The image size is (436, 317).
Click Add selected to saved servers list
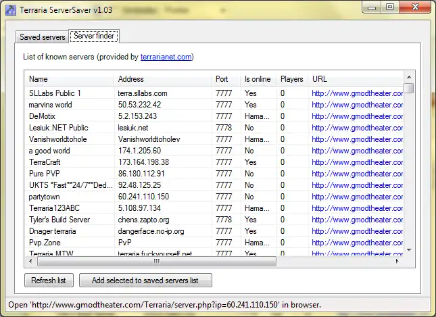click(x=145, y=281)
